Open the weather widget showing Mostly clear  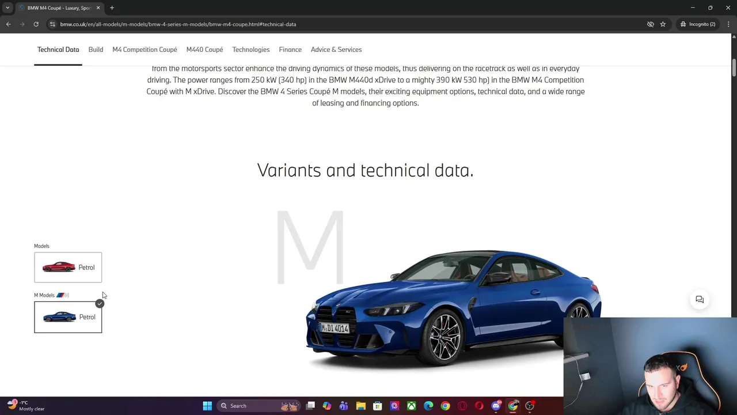pyautogui.click(x=26, y=406)
